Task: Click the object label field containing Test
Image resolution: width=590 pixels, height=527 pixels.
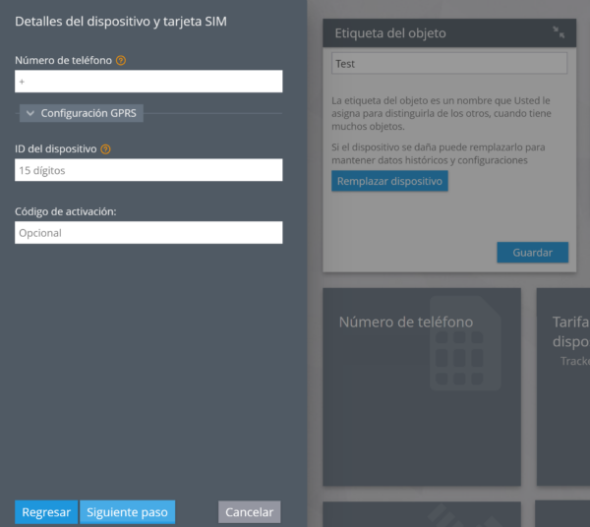Action: 449,64
